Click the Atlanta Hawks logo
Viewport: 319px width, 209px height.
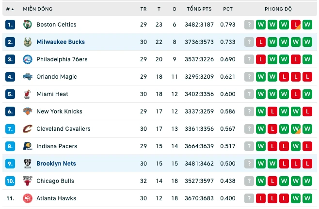[x=28, y=198]
